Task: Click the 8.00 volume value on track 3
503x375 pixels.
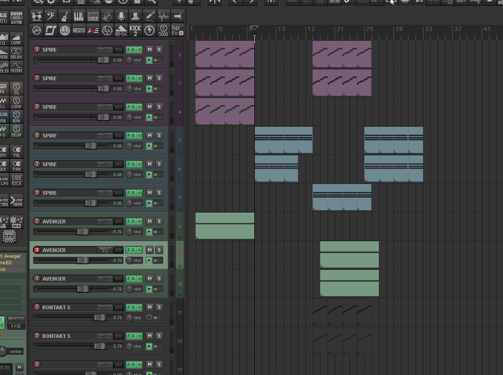Action: tap(118, 89)
